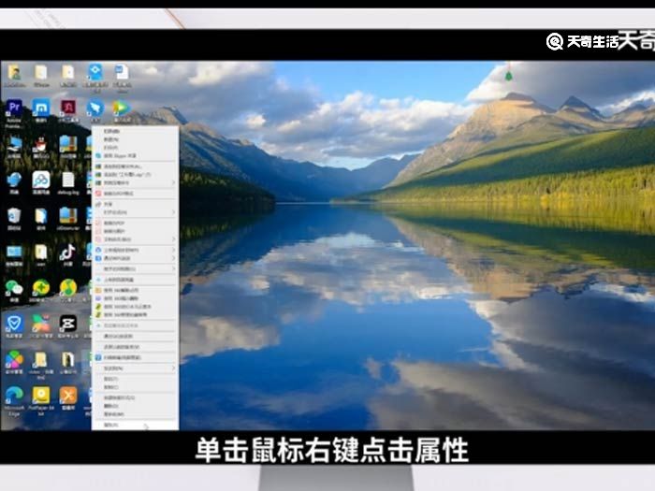Open the WeChat desktop icon

pos(14,288)
